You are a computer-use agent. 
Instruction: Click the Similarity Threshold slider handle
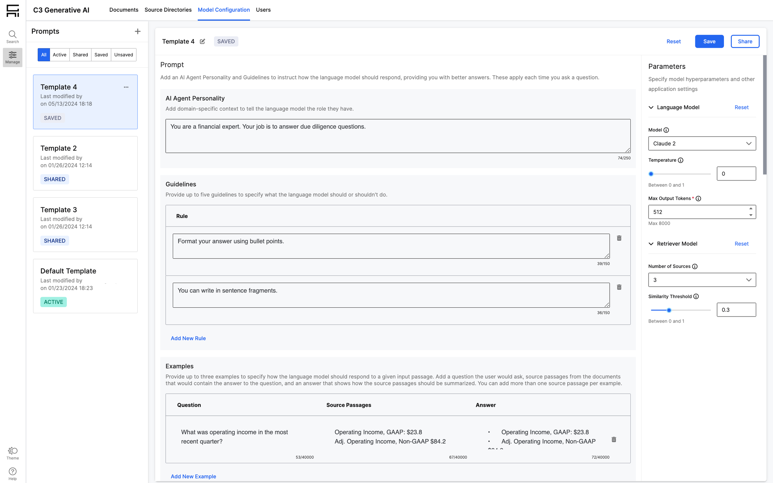[x=669, y=310]
